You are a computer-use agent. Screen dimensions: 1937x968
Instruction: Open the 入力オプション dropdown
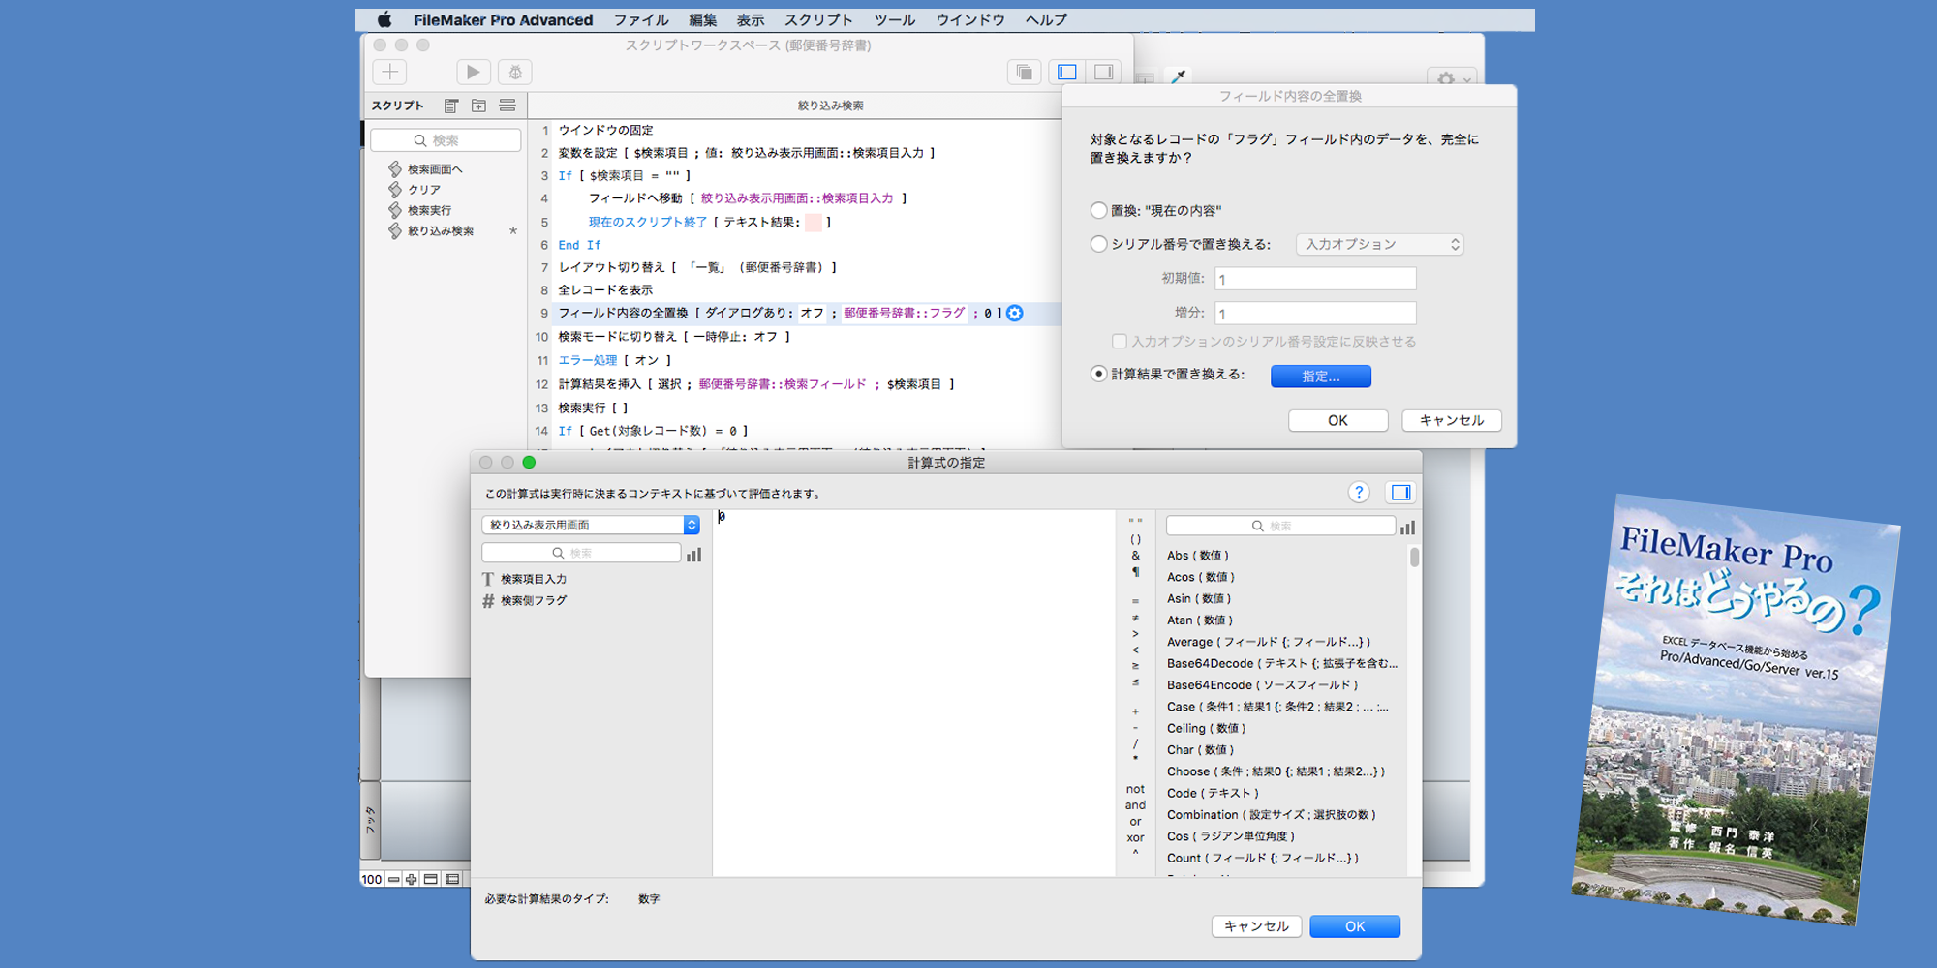[x=1379, y=244]
